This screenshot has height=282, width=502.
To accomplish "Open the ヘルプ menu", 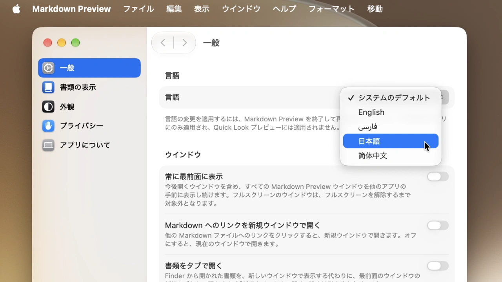I will point(284,9).
